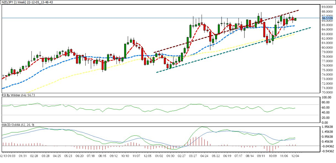
Task: Click the horizontal current price line
Action: click(x=103, y=18)
